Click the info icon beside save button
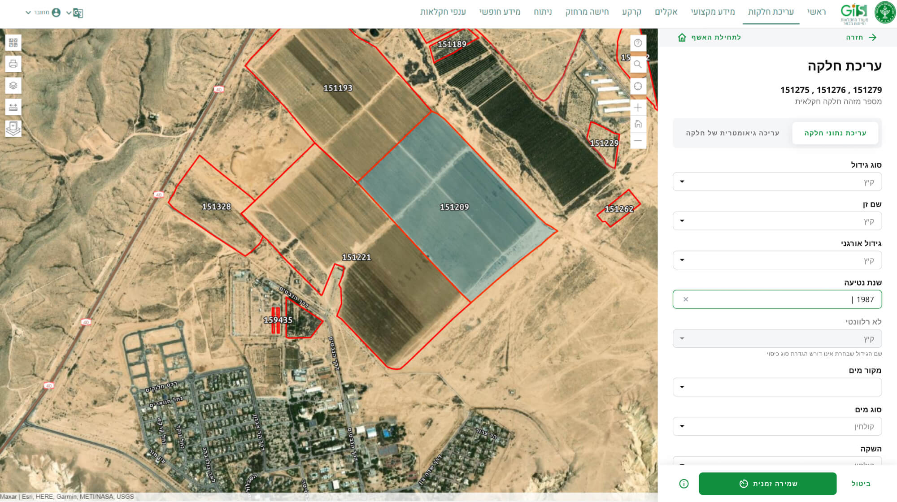This screenshot has height=502, width=897. [684, 484]
